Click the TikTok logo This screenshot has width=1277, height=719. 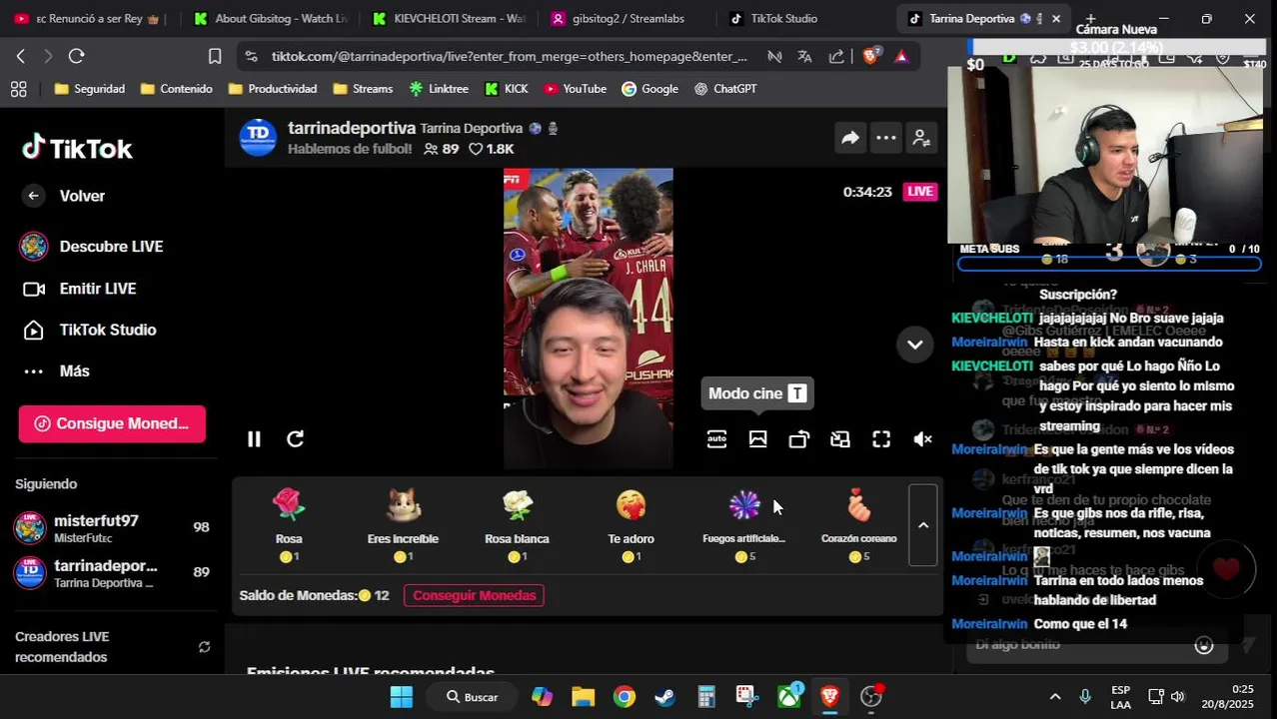point(77,148)
